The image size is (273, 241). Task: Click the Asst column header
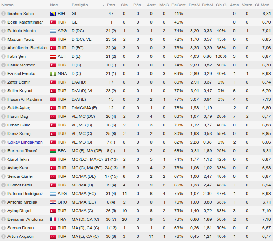tap(151, 5)
